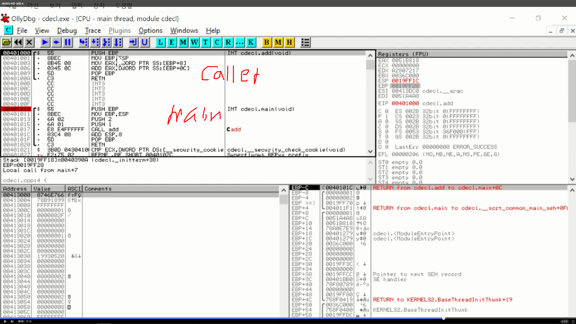The width and height of the screenshot is (576, 324).
Task: Open the options list icon in toolbar
Action: click(305, 42)
